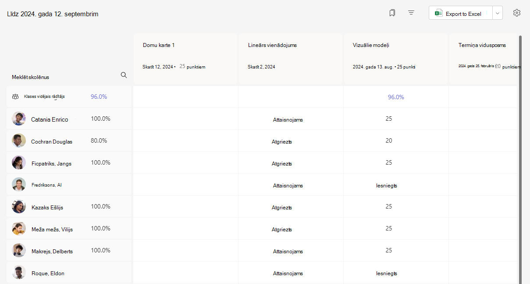Select student name Roque, Eldon
The image size is (530, 284).
48,273
